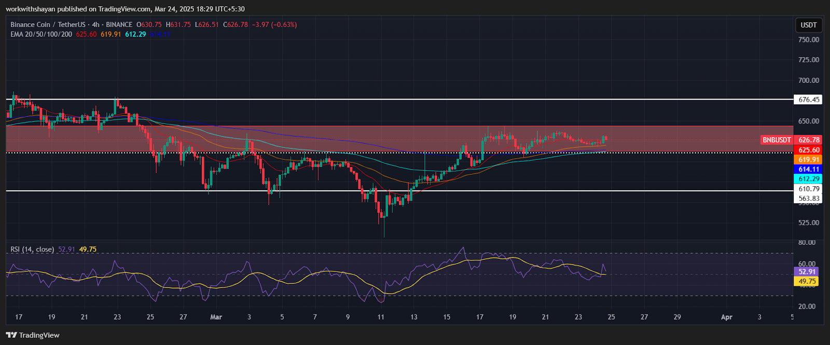Click the yellow 49.75 RSI average tag
Screen dimensions: 830x345
[807, 282]
